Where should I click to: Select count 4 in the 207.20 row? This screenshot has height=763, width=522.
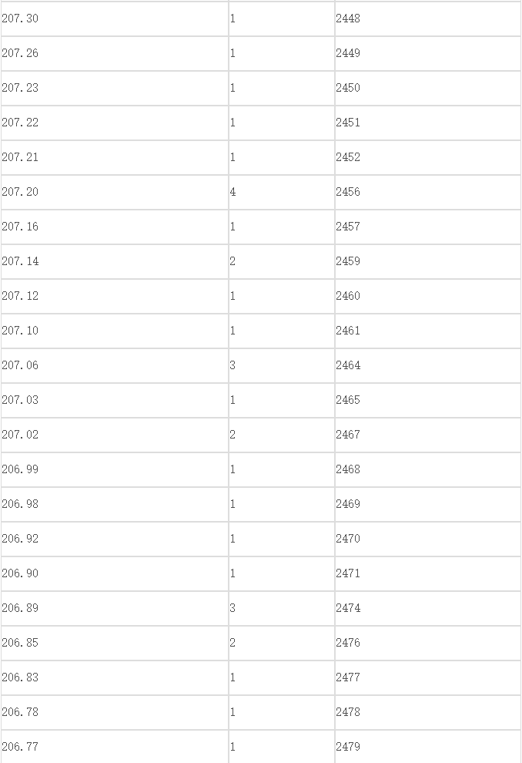coord(282,192)
